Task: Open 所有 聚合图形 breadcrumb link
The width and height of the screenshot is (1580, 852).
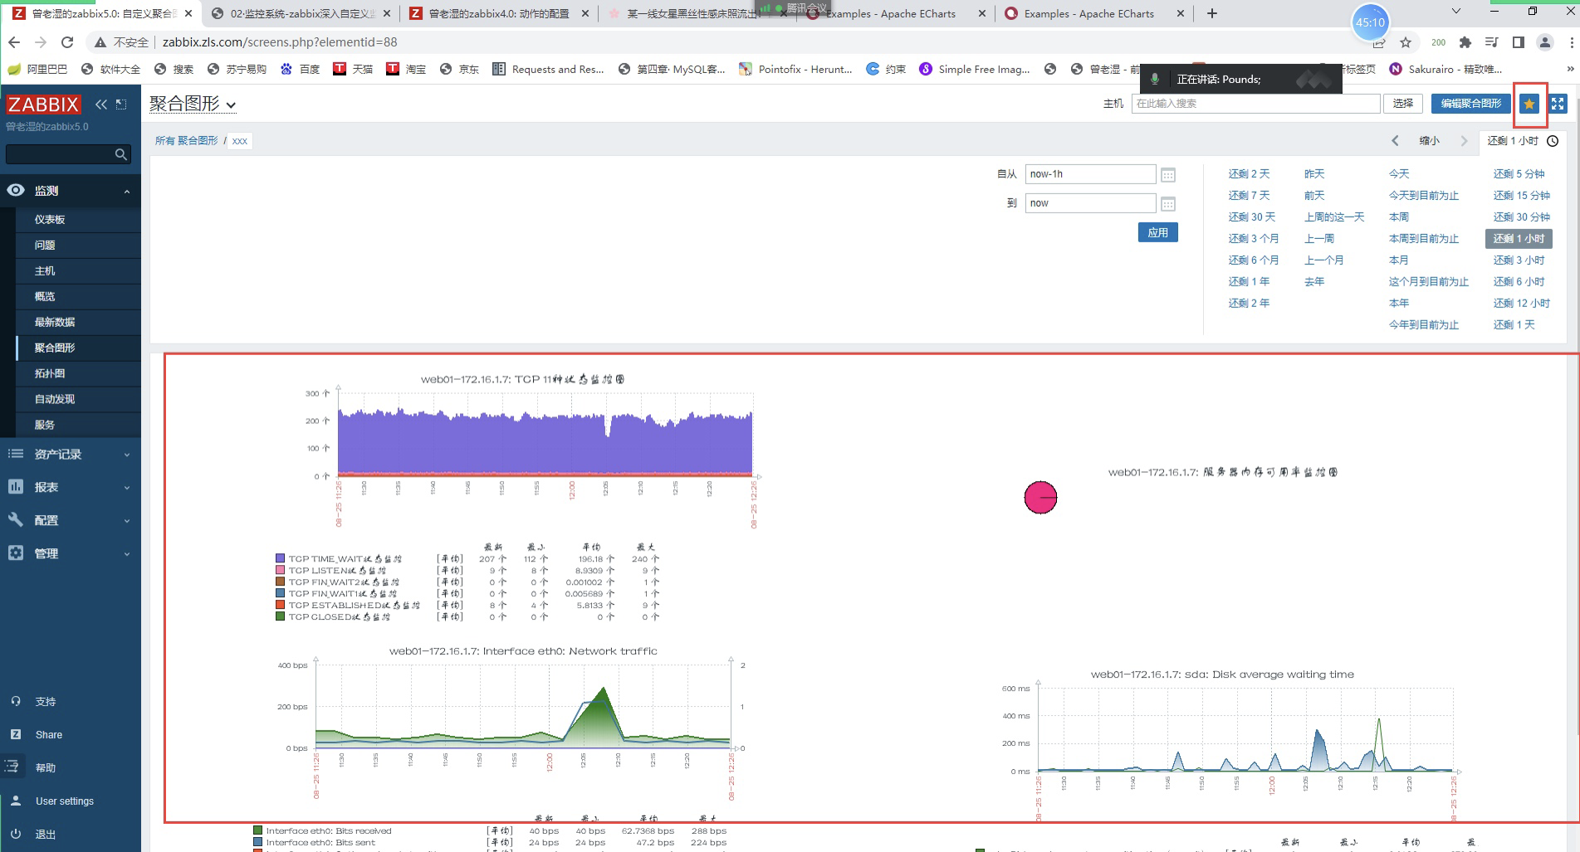Action: pyautogui.click(x=186, y=141)
